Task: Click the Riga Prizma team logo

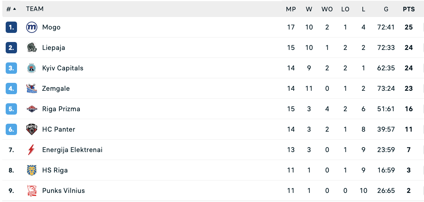Action: point(32,109)
